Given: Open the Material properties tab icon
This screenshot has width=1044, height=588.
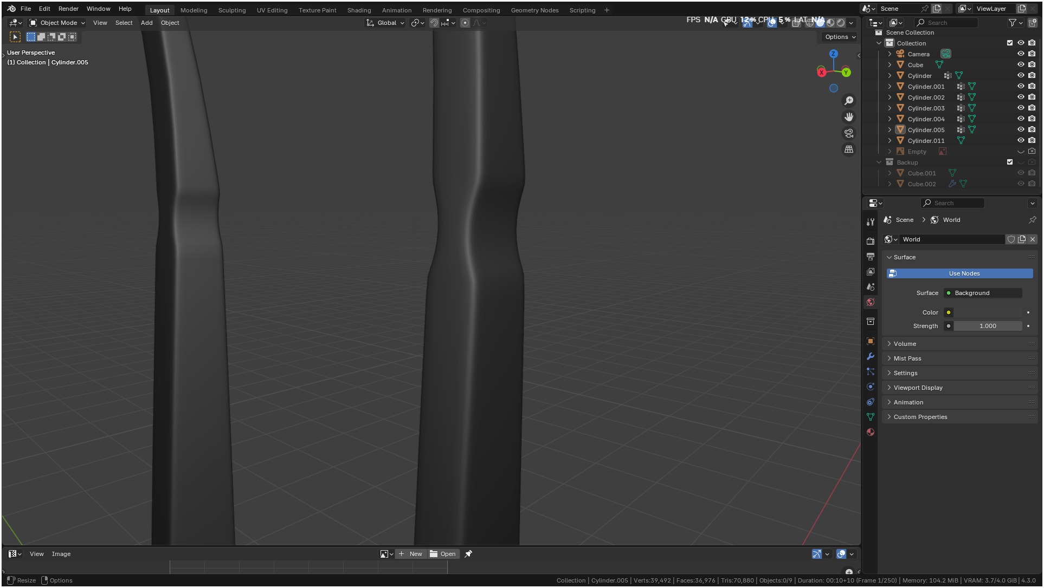Looking at the screenshot, I should (x=871, y=432).
